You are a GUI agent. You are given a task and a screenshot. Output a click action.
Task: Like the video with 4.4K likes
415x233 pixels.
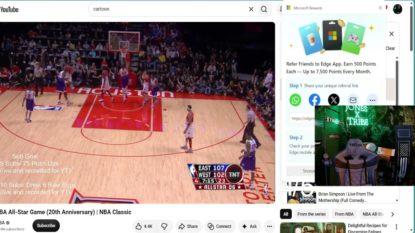[x=144, y=227]
